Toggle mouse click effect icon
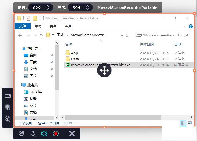The height and width of the screenshot is (141, 197). 7,119
